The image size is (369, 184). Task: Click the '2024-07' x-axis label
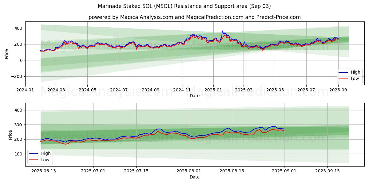[x=119, y=90]
